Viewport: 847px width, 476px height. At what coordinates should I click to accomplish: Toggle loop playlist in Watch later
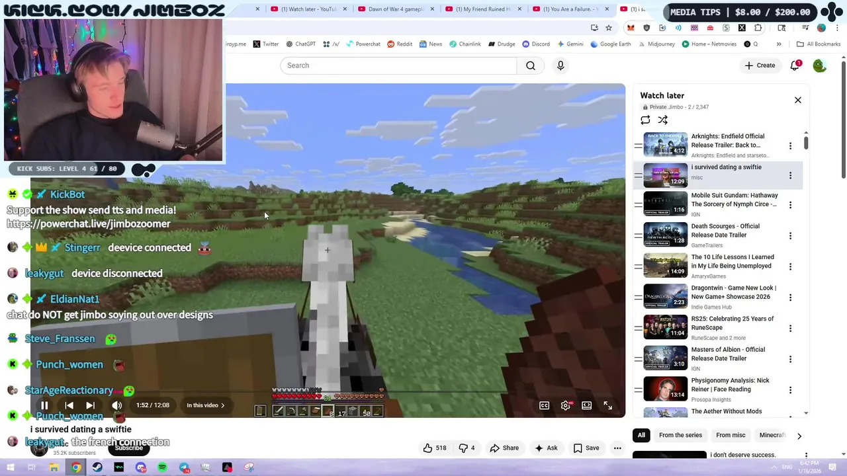point(645,120)
